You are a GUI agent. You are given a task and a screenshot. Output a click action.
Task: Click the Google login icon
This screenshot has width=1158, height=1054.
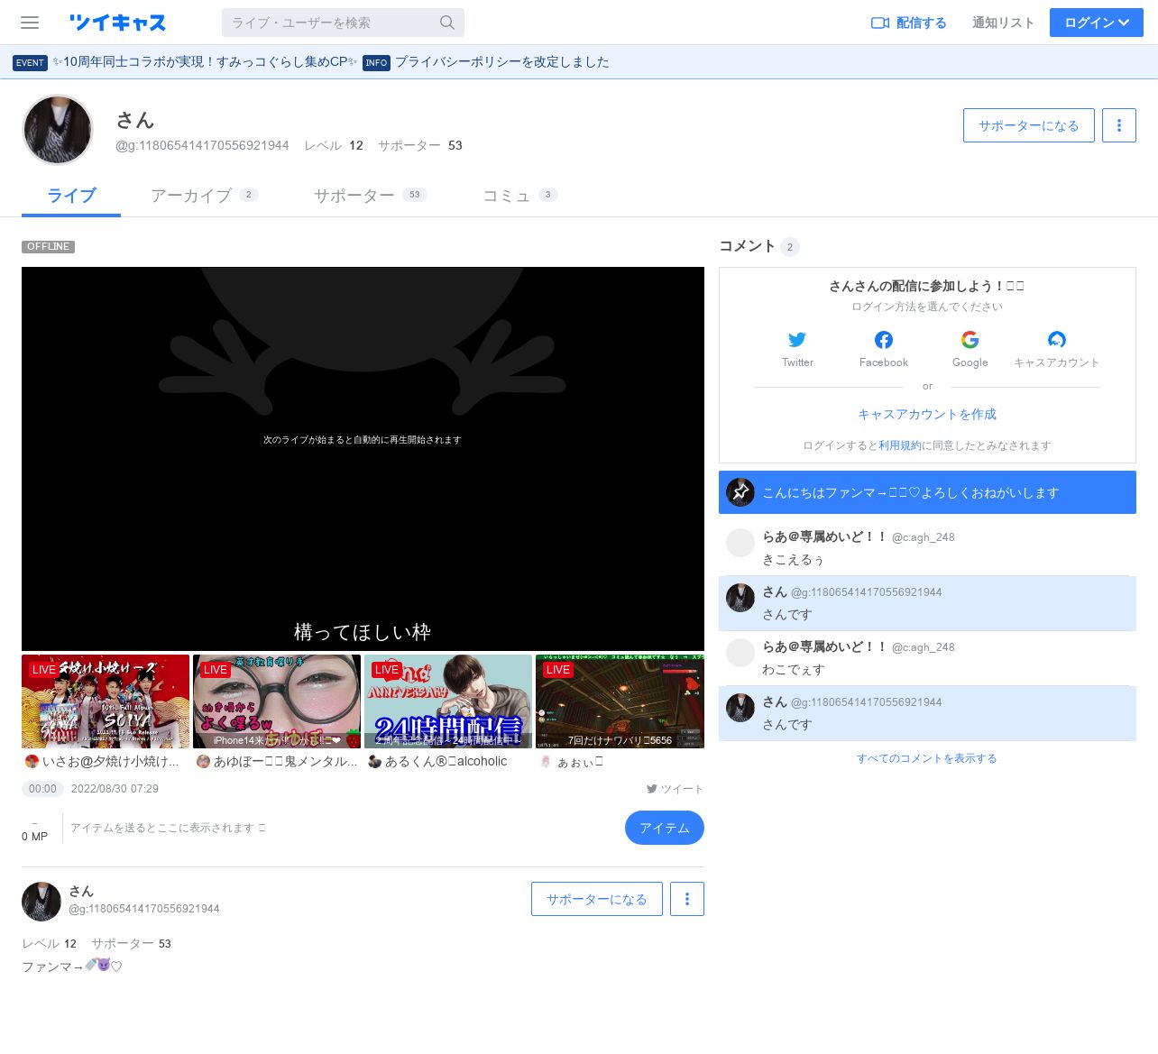pos(970,340)
